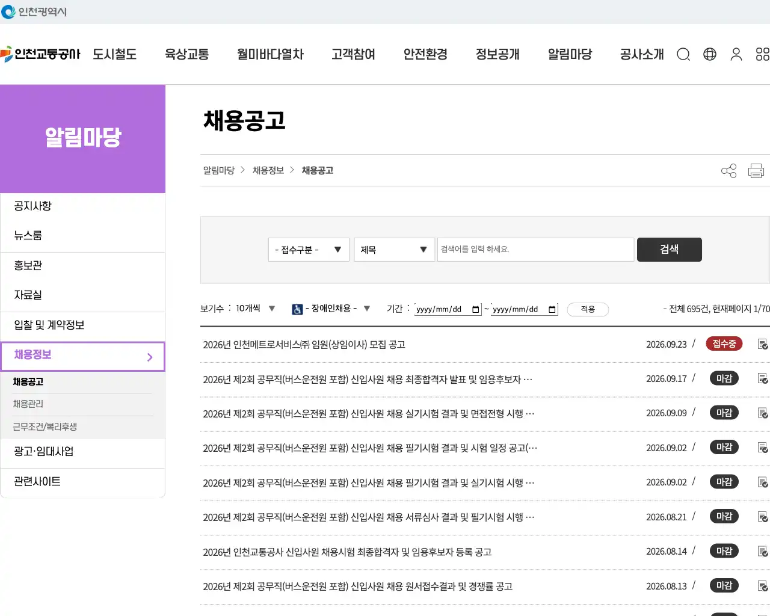
Task: Click 알림마당 breadcrumb link
Action: (x=219, y=171)
